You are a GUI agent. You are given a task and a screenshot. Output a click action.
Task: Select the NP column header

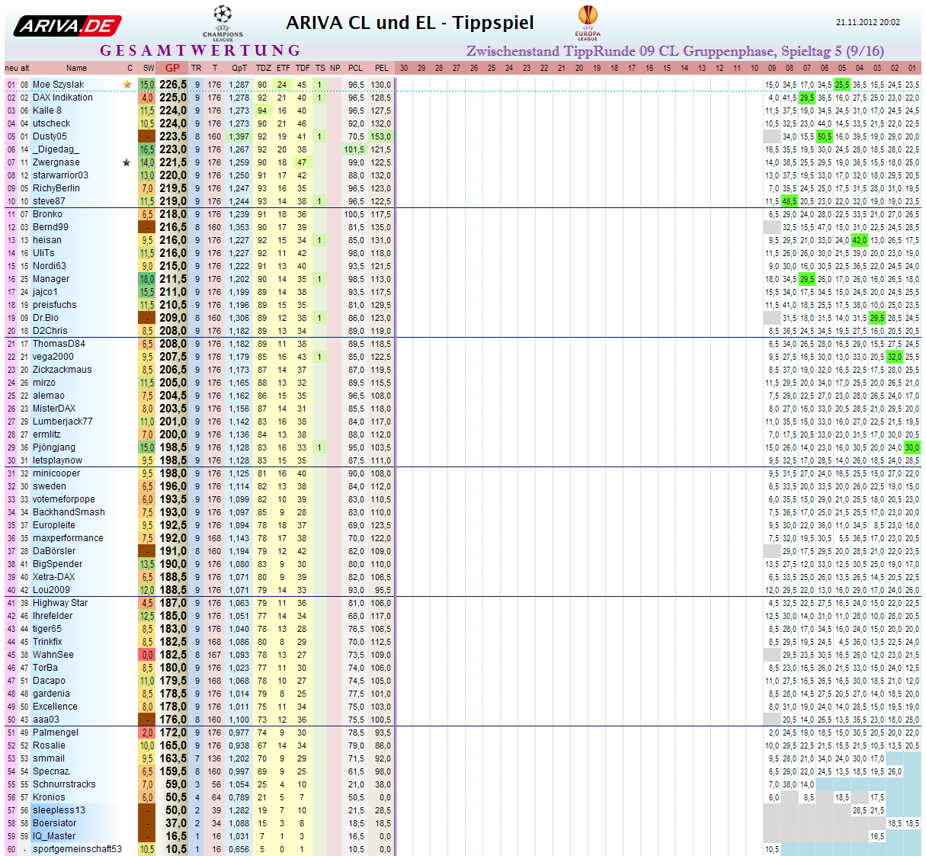(x=335, y=68)
